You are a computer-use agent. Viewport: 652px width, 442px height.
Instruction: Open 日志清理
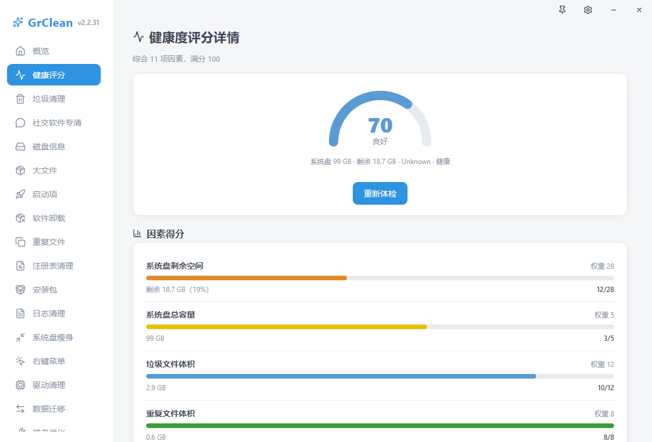54,313
